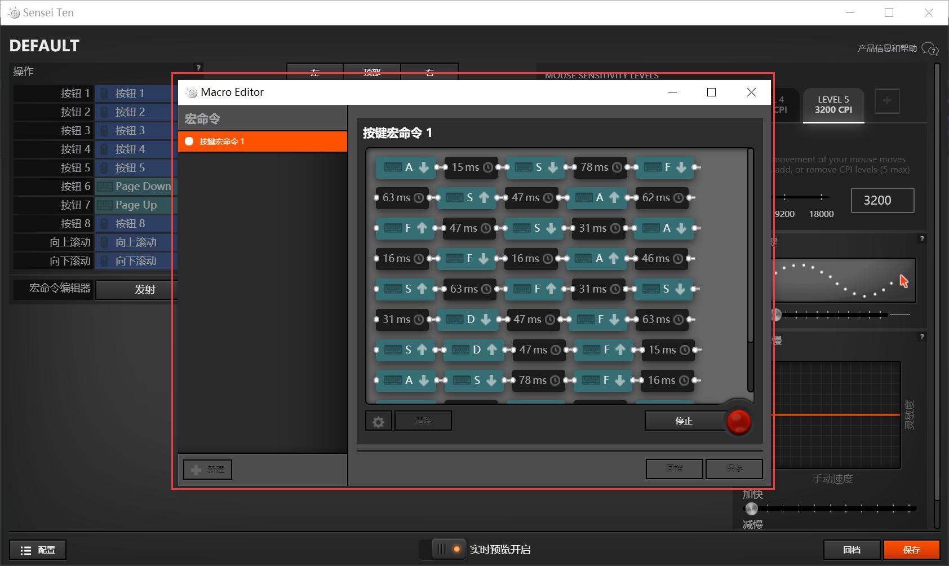Click the question mark icon above 操作 panel
Image resolution: width=949 pixels, height=566 pixels.
coord(198,68)
